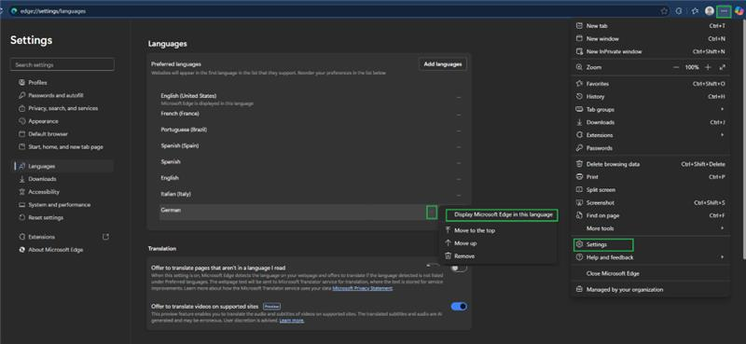The image size is (746, 344).
Task: Select Display Microsoft Edge in this language
Action: click(x=501, y=215)
